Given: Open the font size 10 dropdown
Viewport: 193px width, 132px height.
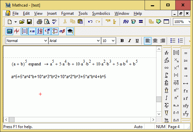Looking at the screenshot, I should point(113,41).
